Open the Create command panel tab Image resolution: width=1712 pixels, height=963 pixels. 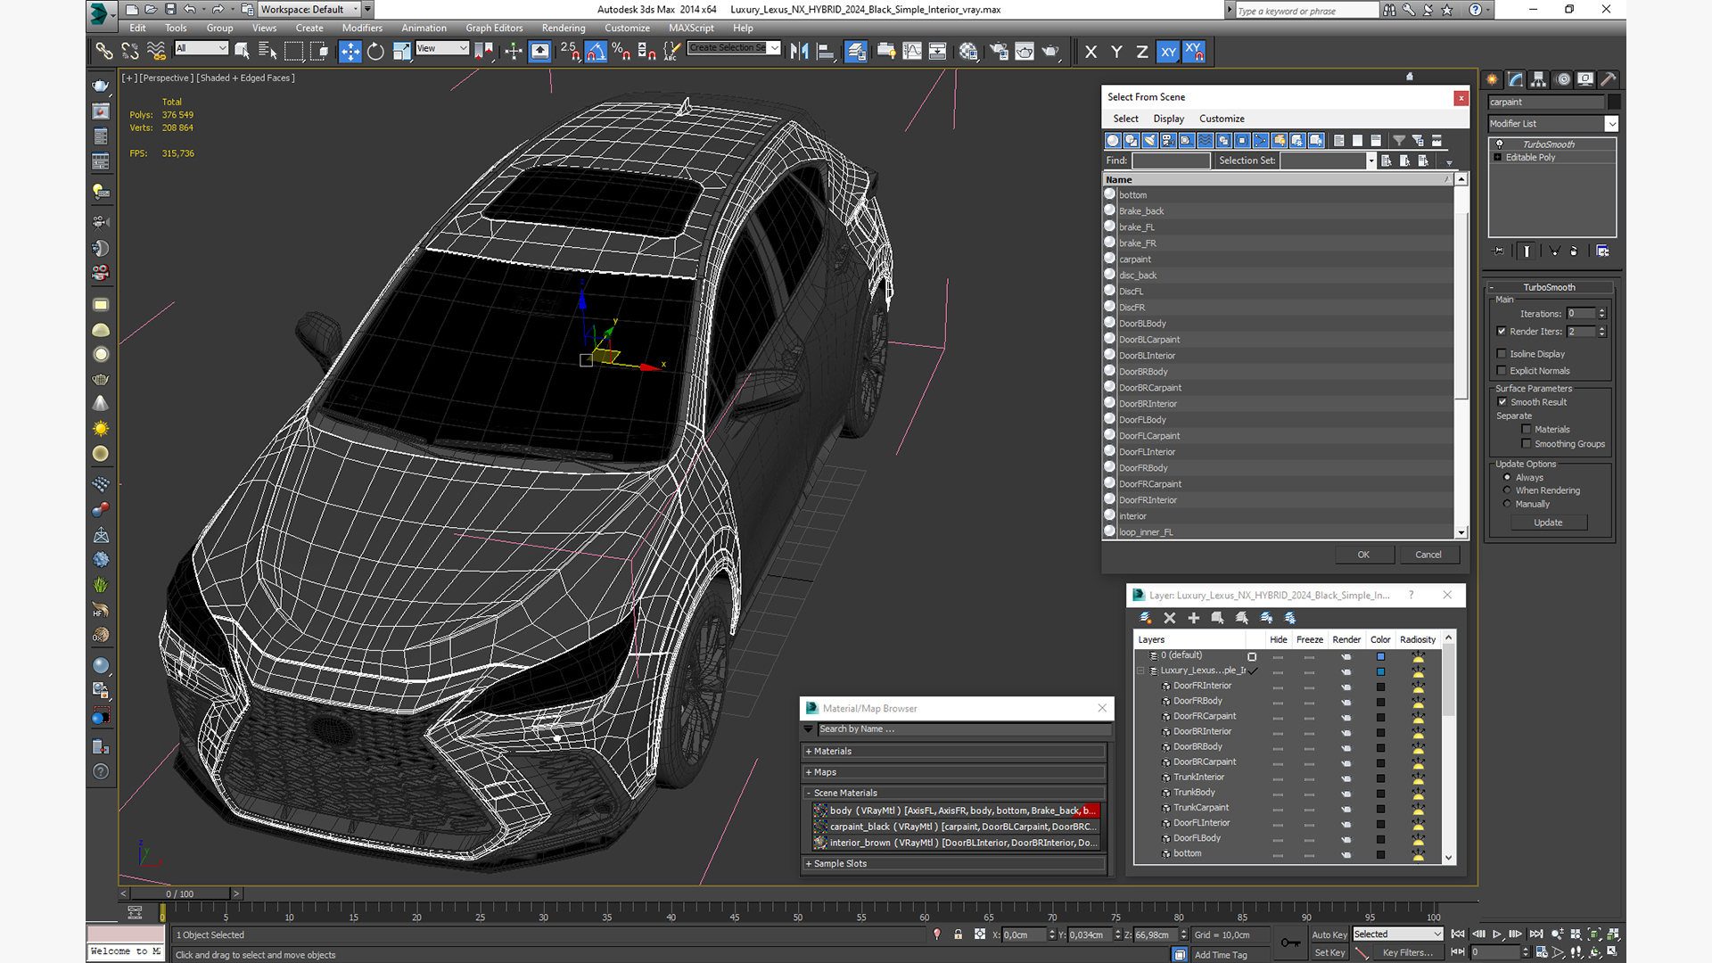pos(1493,79)
